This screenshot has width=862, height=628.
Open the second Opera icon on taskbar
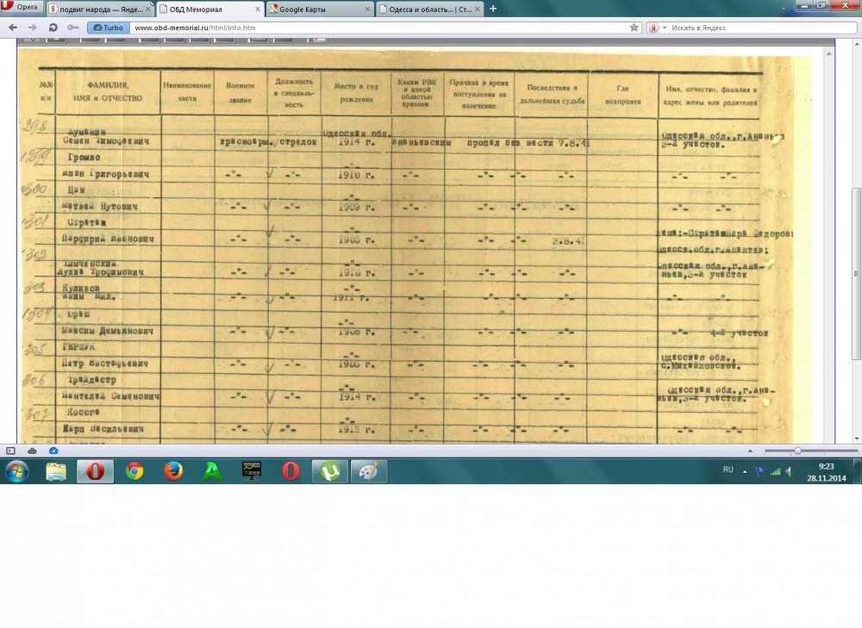tap(290, 471)
